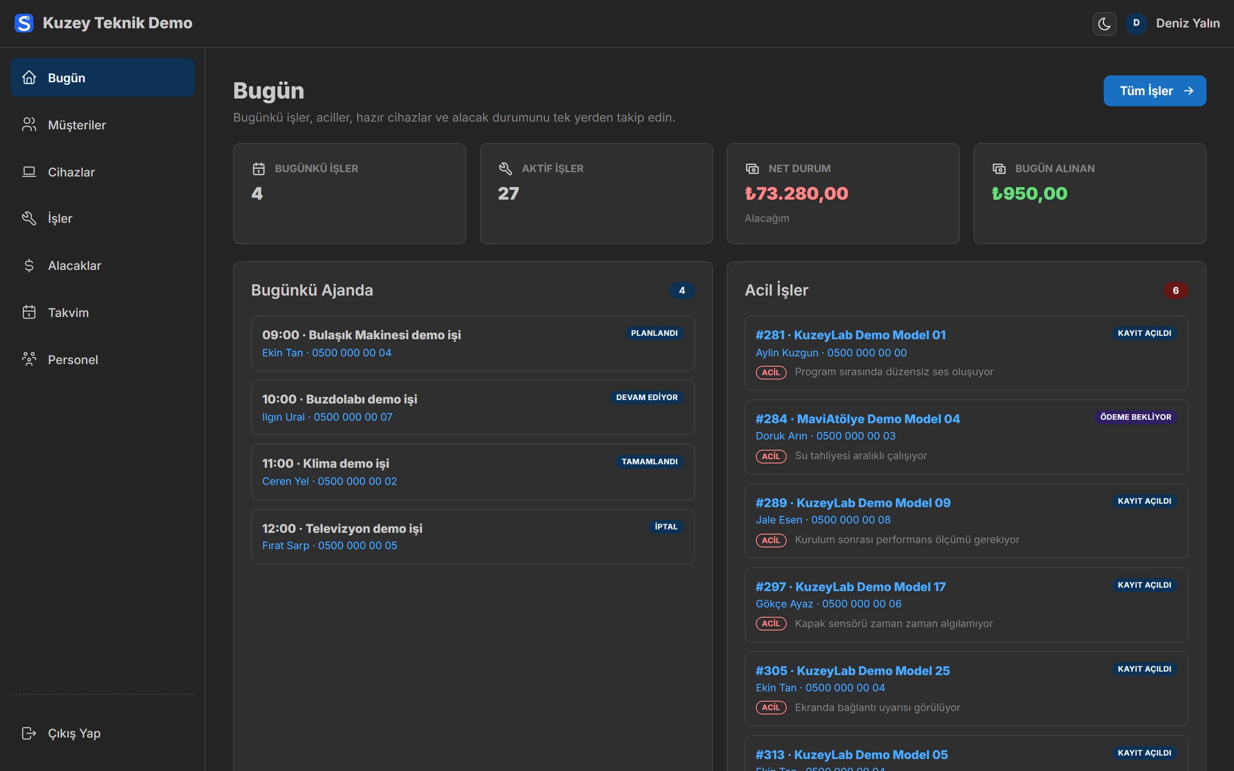Click the blue S app logo

click(24, 23)
